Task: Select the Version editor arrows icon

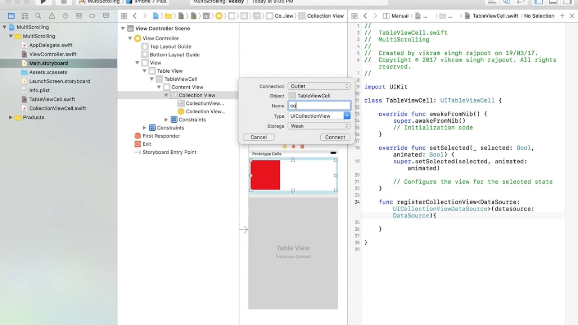Action: click(521, 2)
